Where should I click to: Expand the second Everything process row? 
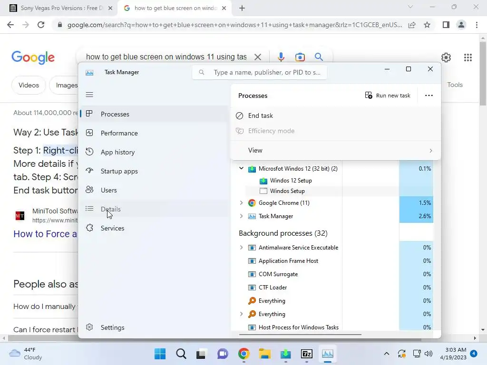coord(241,314)
